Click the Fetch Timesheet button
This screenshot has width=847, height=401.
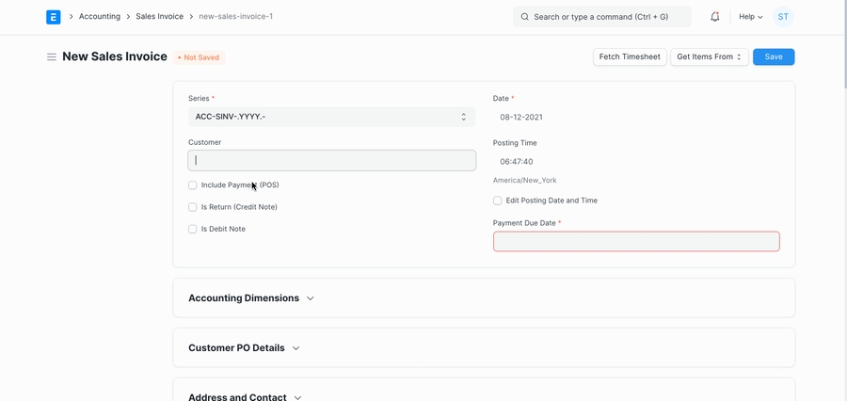(x=630, y=57)
